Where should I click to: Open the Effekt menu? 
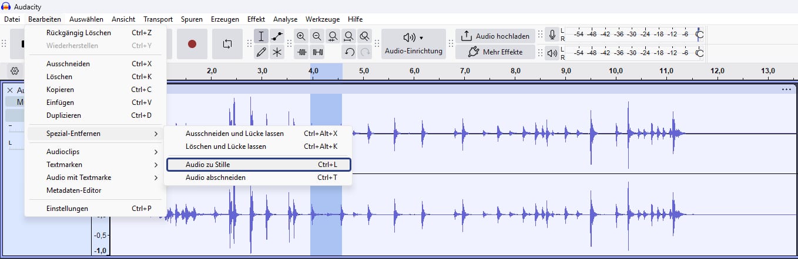[256, 19]
